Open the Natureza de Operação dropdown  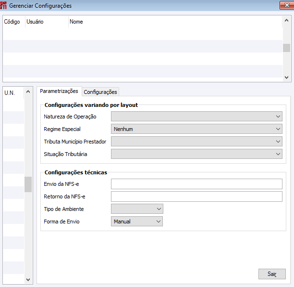click(x=196, y=117)
